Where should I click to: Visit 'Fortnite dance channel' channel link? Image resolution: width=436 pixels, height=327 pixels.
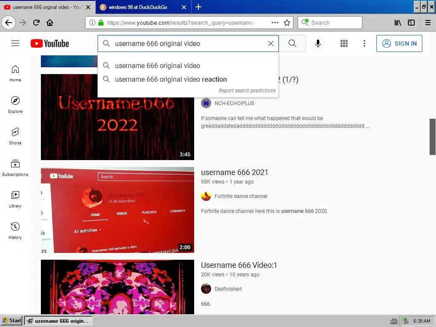[241, 196]
